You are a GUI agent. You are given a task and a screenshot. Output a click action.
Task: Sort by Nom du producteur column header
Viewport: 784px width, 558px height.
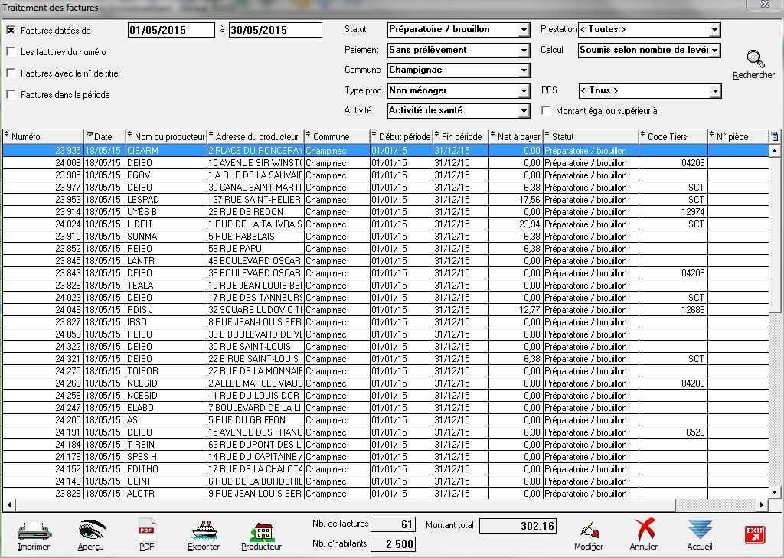(166, 136)
